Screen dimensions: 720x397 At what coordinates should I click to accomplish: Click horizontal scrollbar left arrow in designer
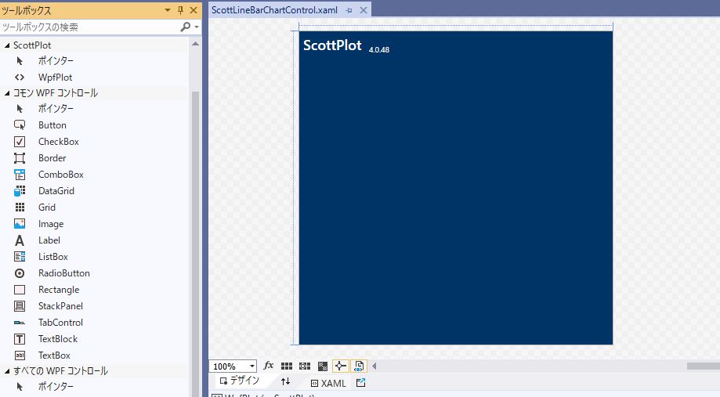pos(374,366)
